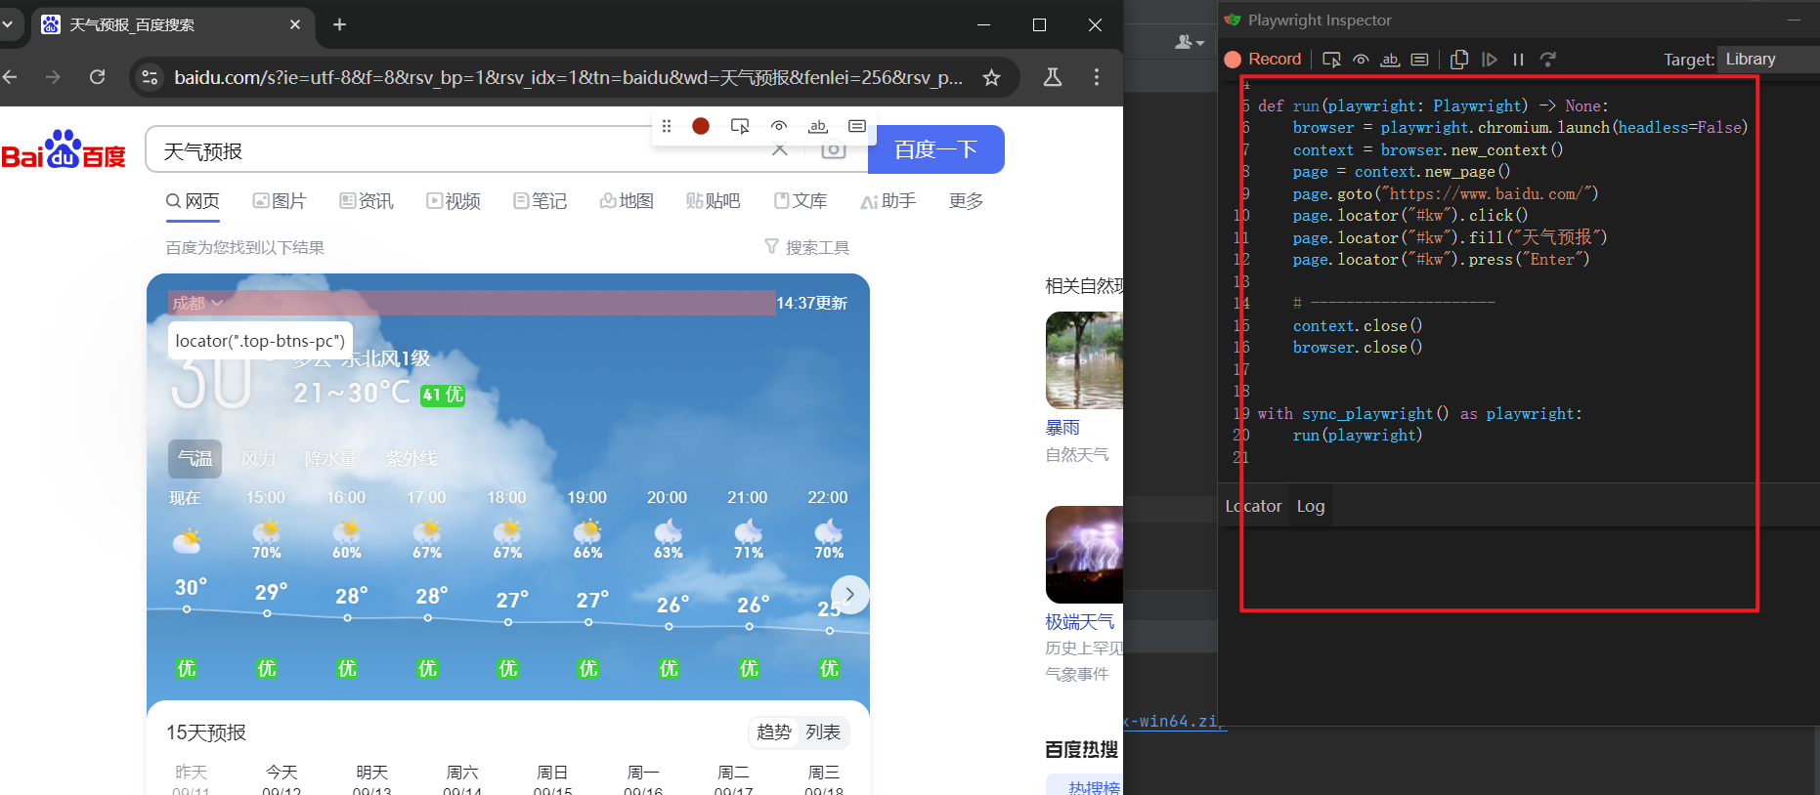Click the 百度一下 search button

pyautogui.click(x=935, y=149)
